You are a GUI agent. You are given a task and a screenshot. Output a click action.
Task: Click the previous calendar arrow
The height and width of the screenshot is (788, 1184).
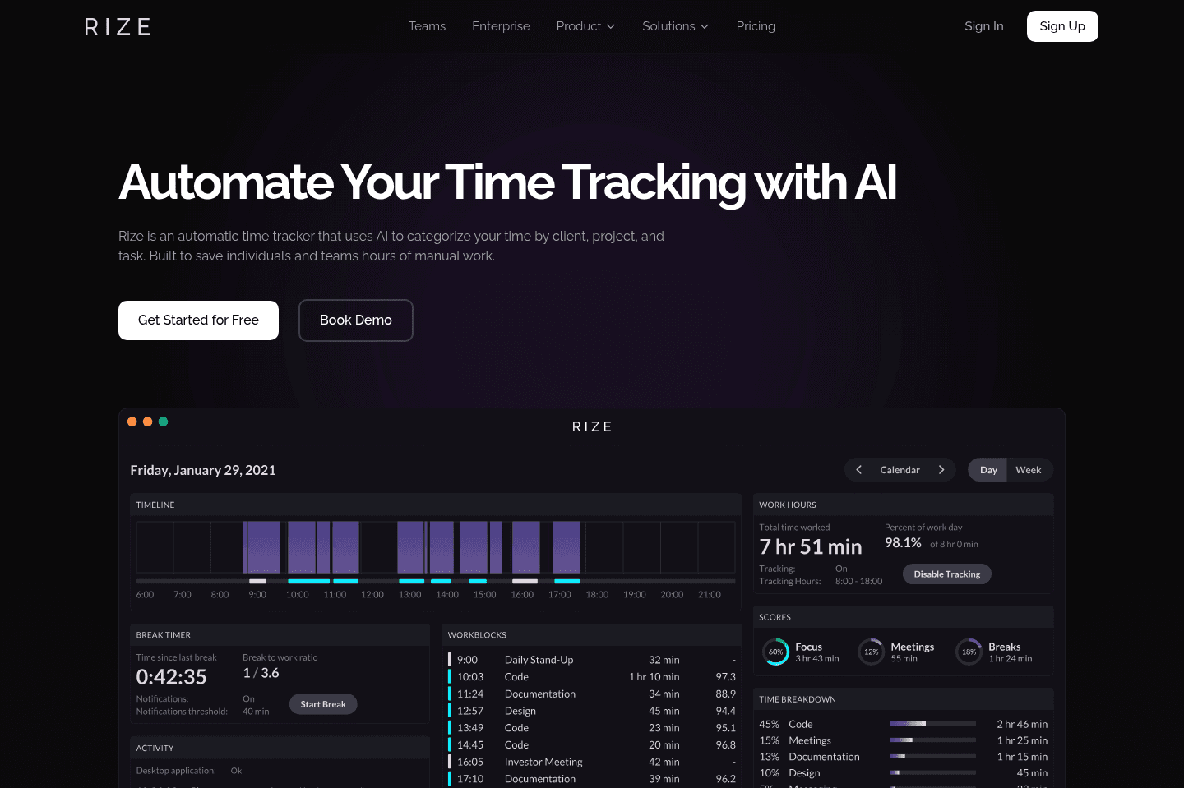click(x=858, y=470)
